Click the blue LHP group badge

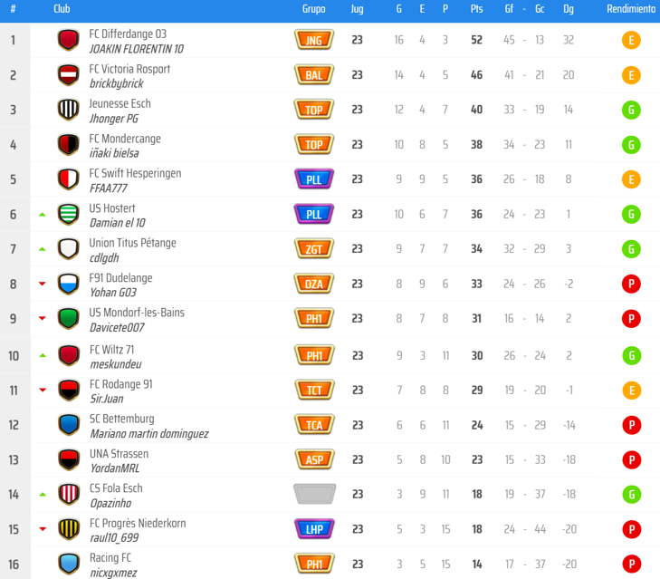click(314, 529)
